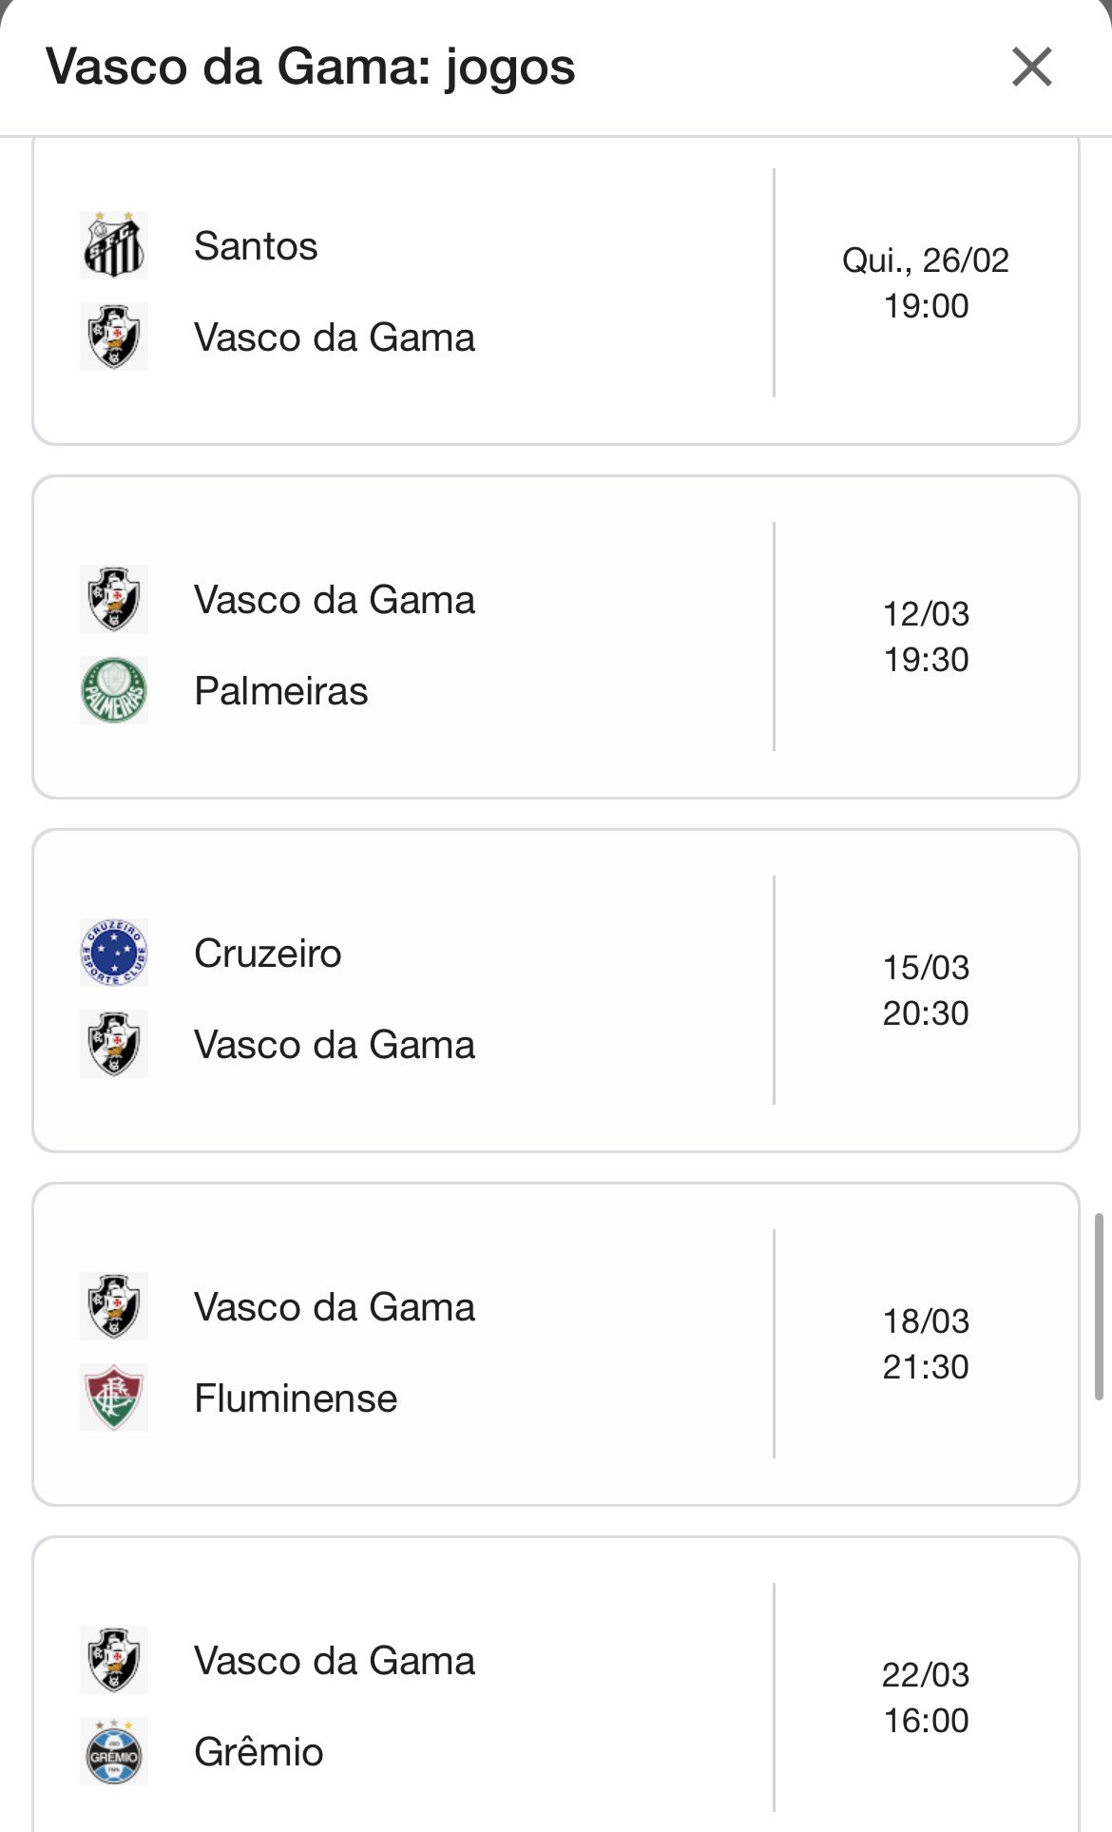Open the Palmeiras team name link

tap(280, 691)
